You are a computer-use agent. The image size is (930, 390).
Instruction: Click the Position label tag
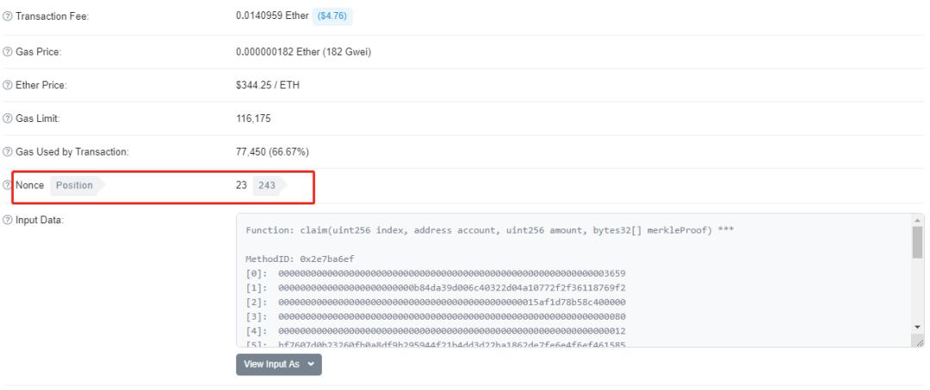pyautogui.click(x=77, y=186)
